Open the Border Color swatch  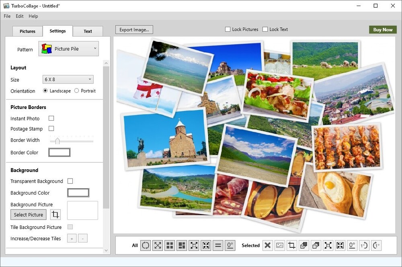tap(59, 152)
